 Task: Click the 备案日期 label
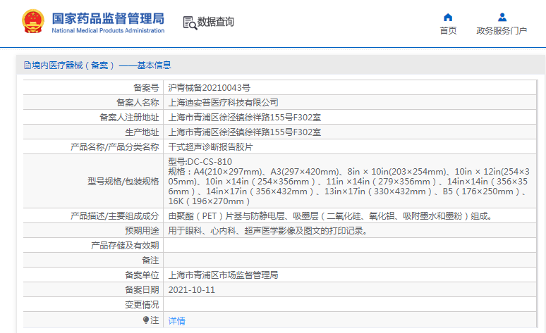[x=142, y=289]
